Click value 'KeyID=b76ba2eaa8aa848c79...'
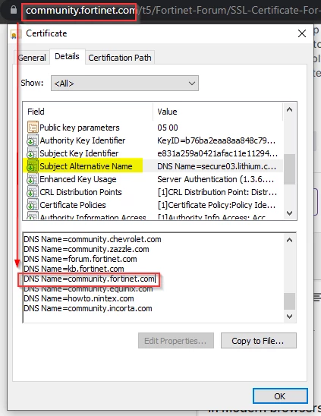This screenshot has height=416, width=321. point(216,140)
